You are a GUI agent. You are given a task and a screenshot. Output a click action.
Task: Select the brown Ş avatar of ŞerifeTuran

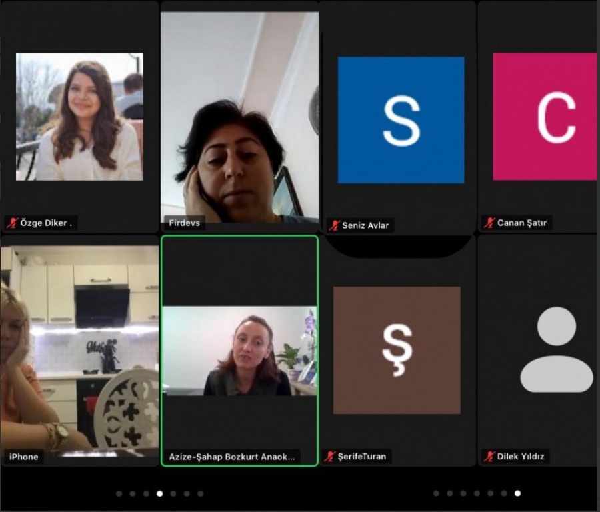(397, 350)
